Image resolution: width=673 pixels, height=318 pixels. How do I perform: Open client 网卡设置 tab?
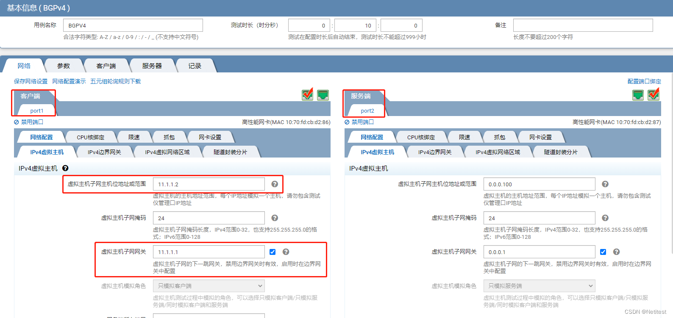pos(210,137)
